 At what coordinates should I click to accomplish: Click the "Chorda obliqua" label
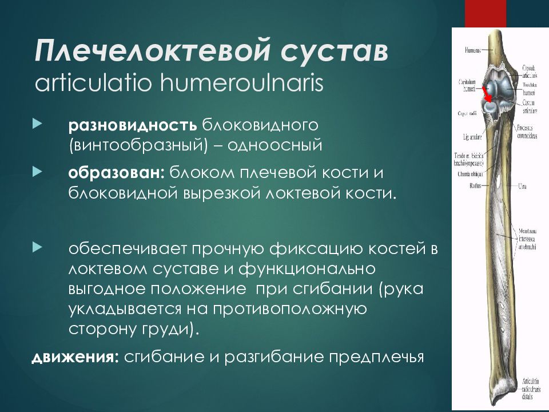pyautogui.click(x=470, y=174)
